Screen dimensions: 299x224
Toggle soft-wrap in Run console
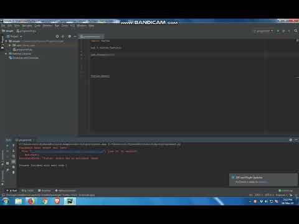(13, 156)
